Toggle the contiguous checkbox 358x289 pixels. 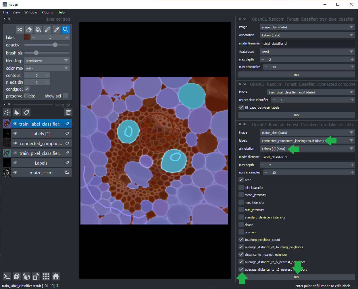[27, 89]
